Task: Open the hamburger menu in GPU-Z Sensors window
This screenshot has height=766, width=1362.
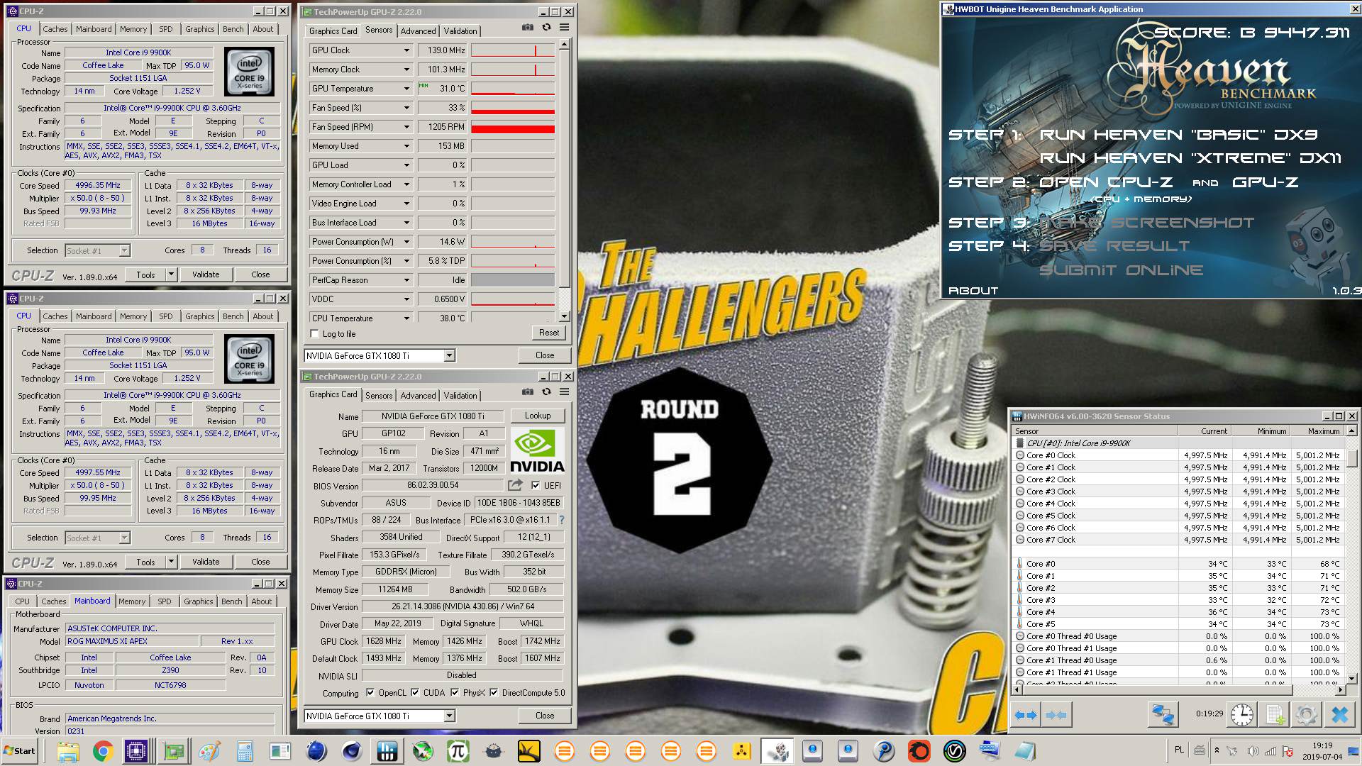Action: (565, 28)
